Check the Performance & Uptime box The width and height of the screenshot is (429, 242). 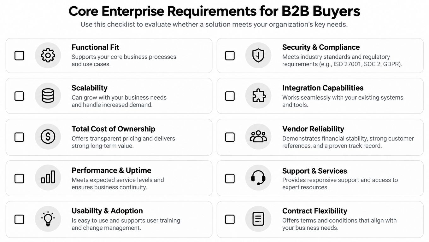click(19, 178)
